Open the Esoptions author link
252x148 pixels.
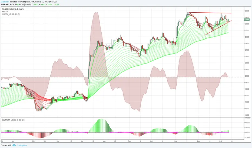(x=5, y=2)
